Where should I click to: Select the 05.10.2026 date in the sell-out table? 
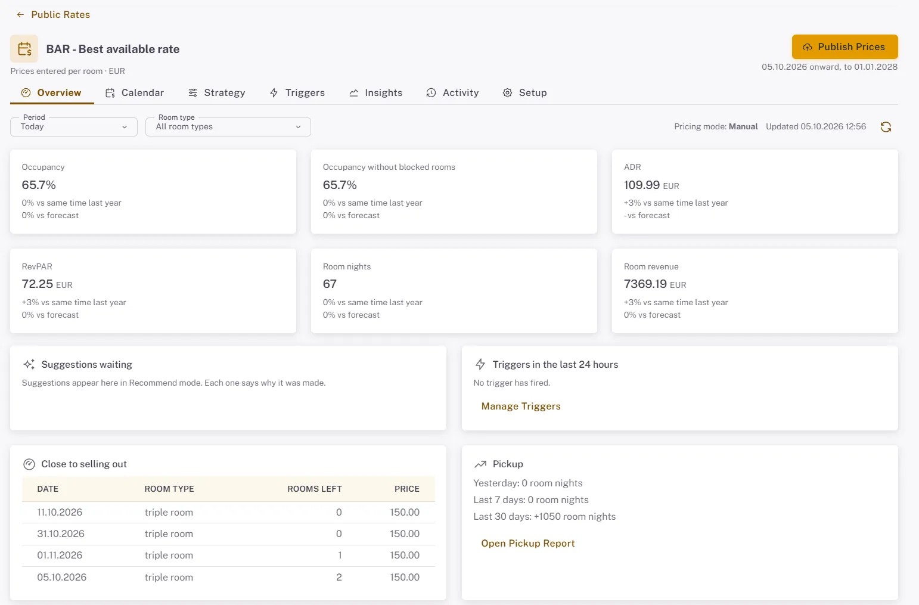coord(62,578)
